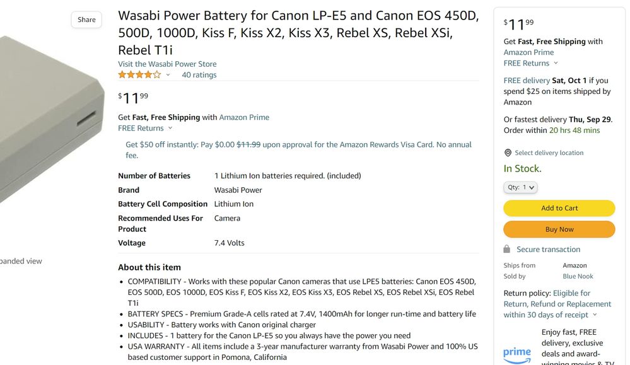The width and height of the screenshot is (630, 365).
Task: Click the Blue Nook seller link
Action: (x=578, y=276)
